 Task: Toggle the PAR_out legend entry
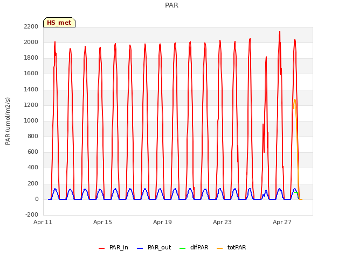pyautogui.click(x=154, y=247)
